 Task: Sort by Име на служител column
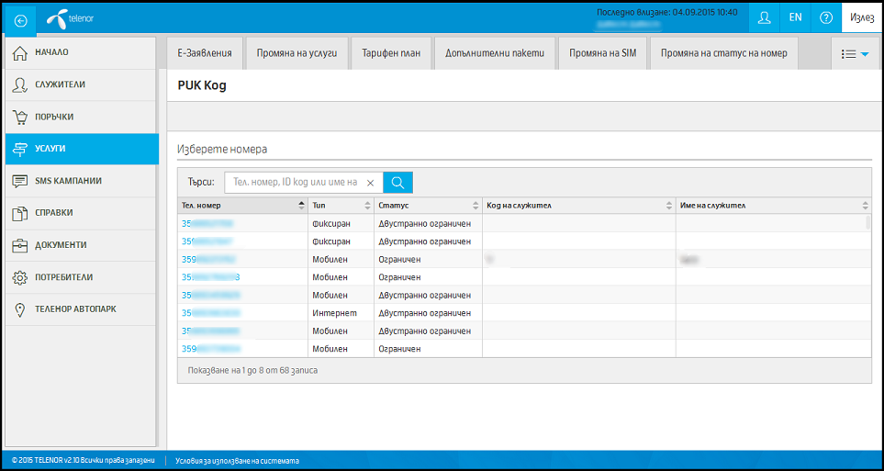click(774, 206)
